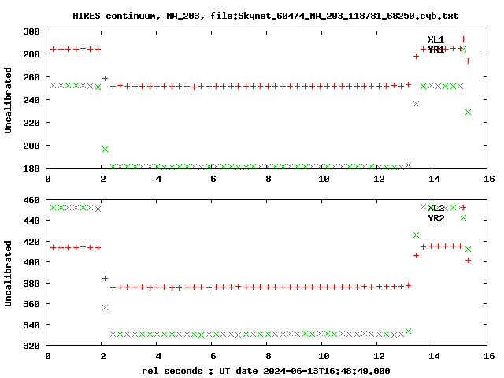504x378 pixels.
Task: Click the green YR2 point near 356 in bottom plot
Action: click(105, 308)
